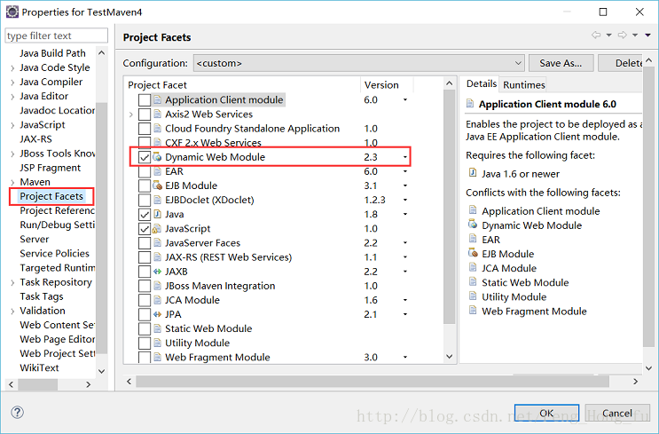Open Dynamic Web Module version dropdown arrow
Screen dimensions: 659x434
pyautogui.click(x=405, y=157)
